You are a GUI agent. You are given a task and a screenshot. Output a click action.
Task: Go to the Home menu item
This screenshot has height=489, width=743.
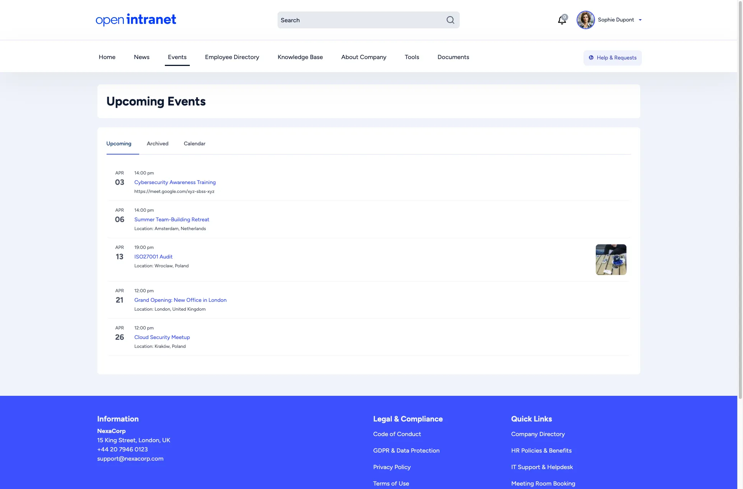tap(107, 57)
